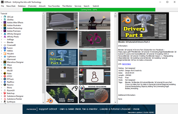Open the Firefly VFX Shot thumbnail
The width and height of the screenshot is (178, 114).
[x=94, y=21]
